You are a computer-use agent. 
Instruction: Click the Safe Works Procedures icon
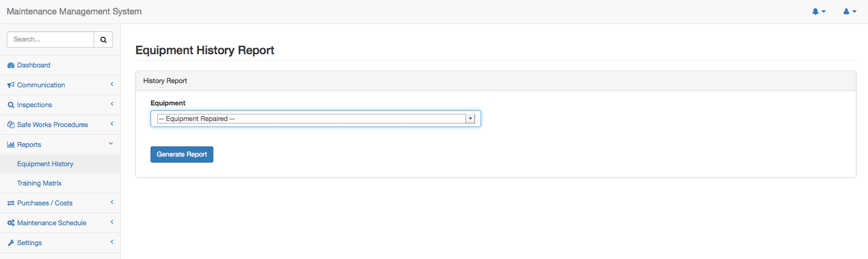11,125
